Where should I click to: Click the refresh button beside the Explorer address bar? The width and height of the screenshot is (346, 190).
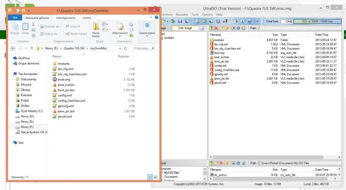click(126, 48)
